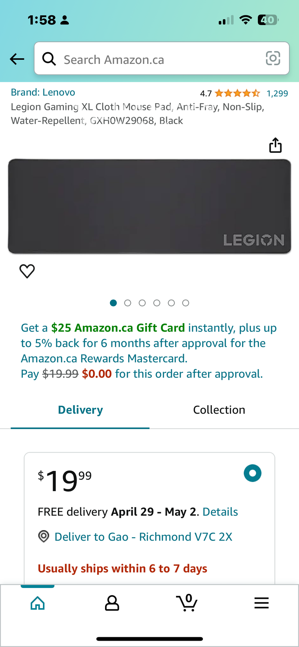299x647 pixels.
Task: Tap the location pin icon
Action: point(44,537)
